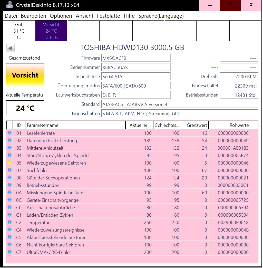This screenshot has height=268, width=263.
Task: Click raw value 0029000E0018
Action: click(233, 222)
